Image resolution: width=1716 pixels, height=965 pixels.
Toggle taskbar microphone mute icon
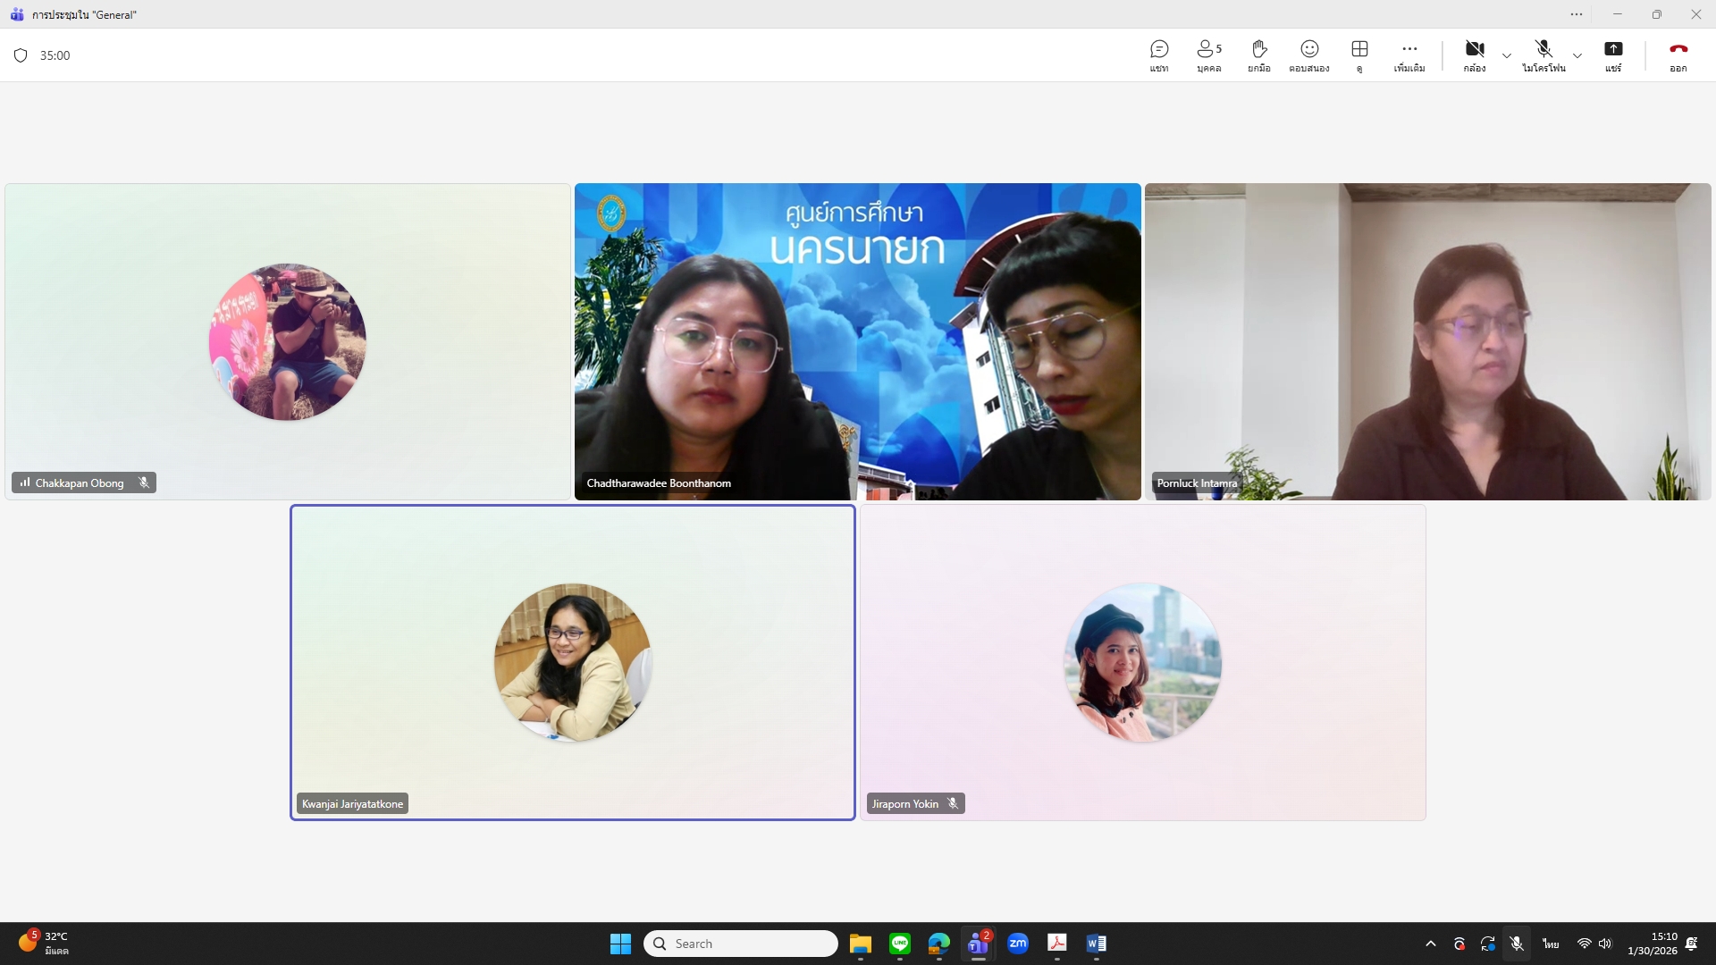(1517, 944)
